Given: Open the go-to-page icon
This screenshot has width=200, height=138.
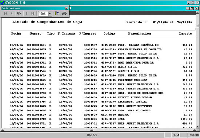Looking at the screenshot, I should (x=19, y=13).
